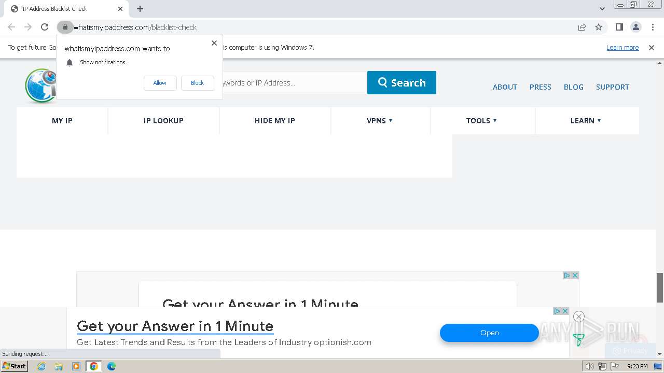Screen dimensions: 664x373
Task: Dismiss the notification permission popup
Action: (x=214, y=43)
